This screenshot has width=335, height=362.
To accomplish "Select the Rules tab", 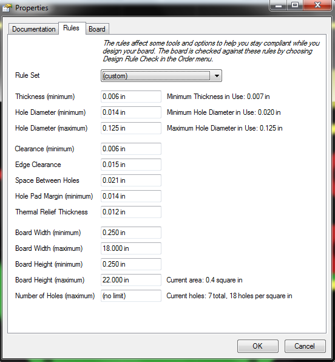I will 71,28.
